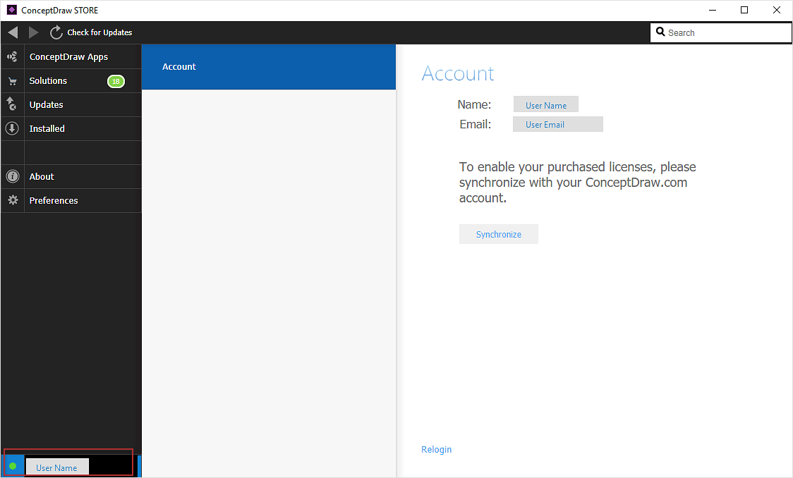The width and height of the screenshot is (793, 478).
Task: Click the Synchronize button
Action: tap(499, 234)
